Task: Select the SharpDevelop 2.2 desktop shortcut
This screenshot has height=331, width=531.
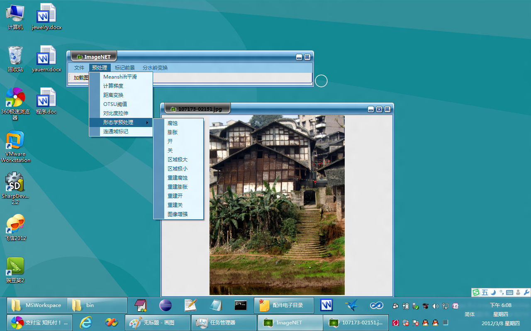Action: (15, 188)
